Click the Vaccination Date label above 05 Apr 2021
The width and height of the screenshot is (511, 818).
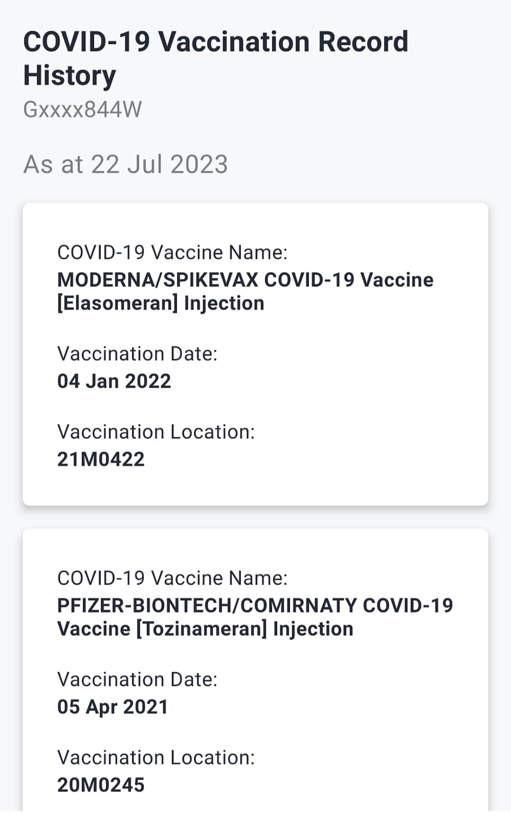pos(137,679)
